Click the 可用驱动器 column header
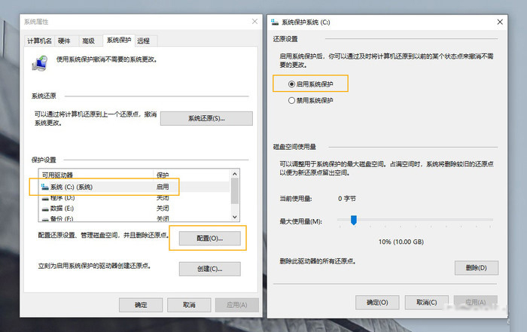527x332 pixels. click(x=96, y=175)
